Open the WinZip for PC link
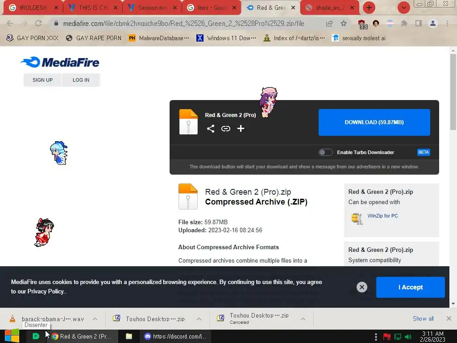Image resolution: width=457 pixels, height=343 pixels. pyautogui.click(x=382, y=216)
